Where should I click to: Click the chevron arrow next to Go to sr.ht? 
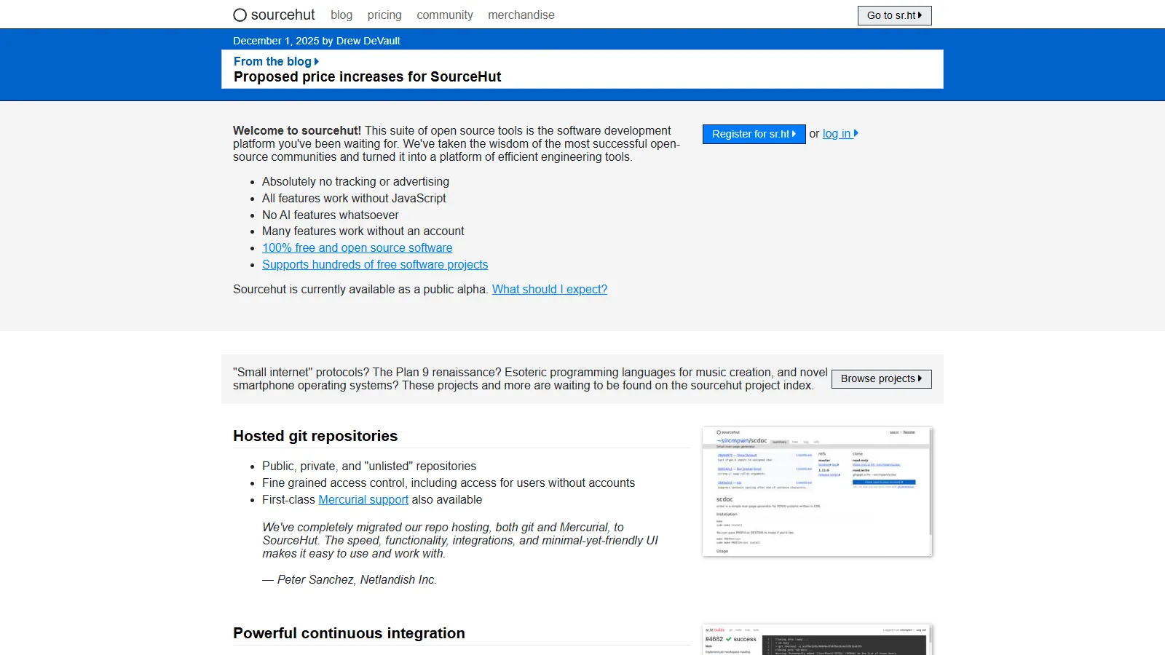pos(921,15)
